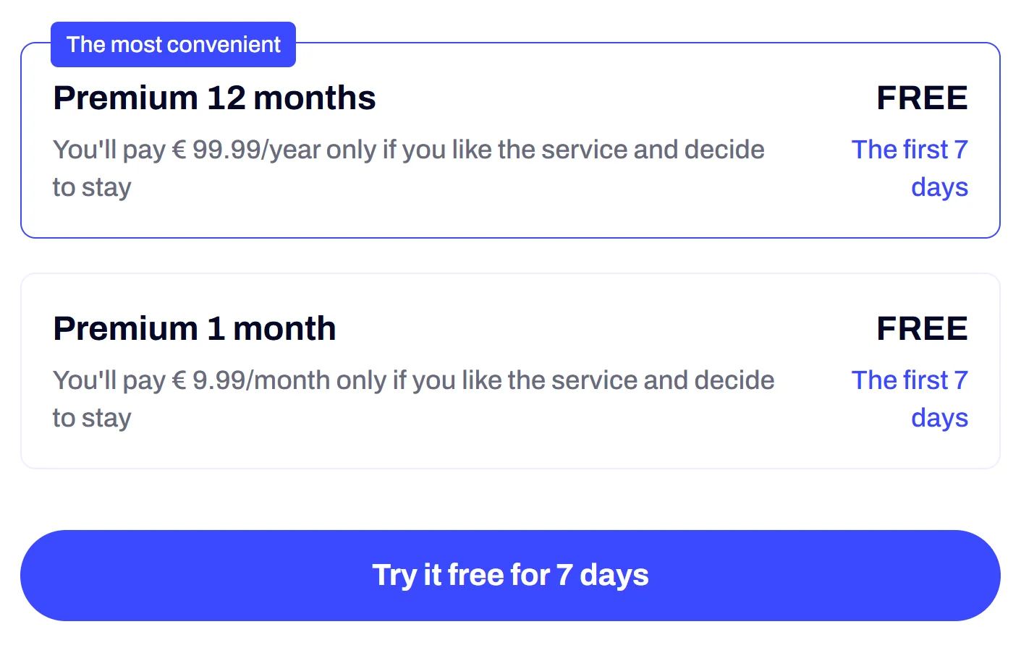Click FREE label in 1 month plan
1021x645 pixels.
click(x=921, y=328)
